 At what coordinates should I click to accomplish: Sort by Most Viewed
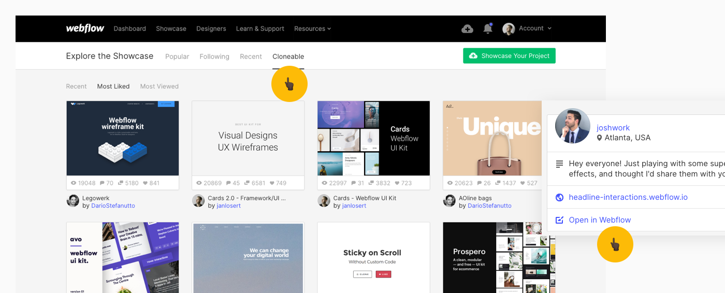coord(159,86)
